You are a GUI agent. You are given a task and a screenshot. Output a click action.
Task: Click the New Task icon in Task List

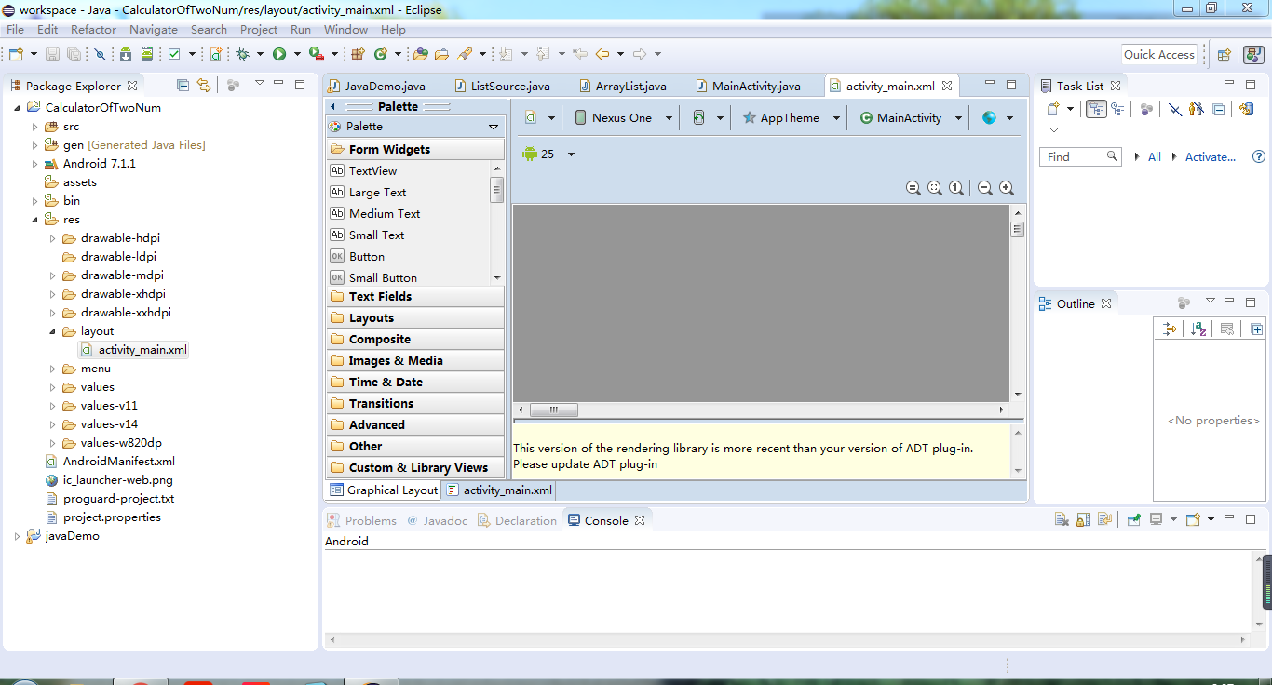coord(1053,109)
